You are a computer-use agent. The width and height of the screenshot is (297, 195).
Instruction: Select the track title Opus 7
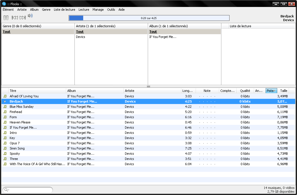[x=15, y=143]
